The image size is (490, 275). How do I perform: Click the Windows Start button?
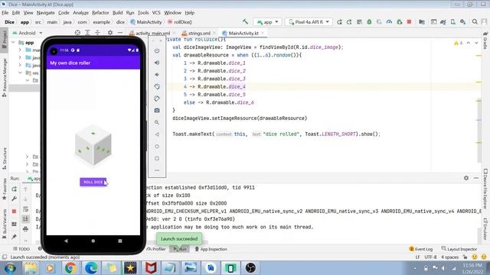[x=10, y=268]
